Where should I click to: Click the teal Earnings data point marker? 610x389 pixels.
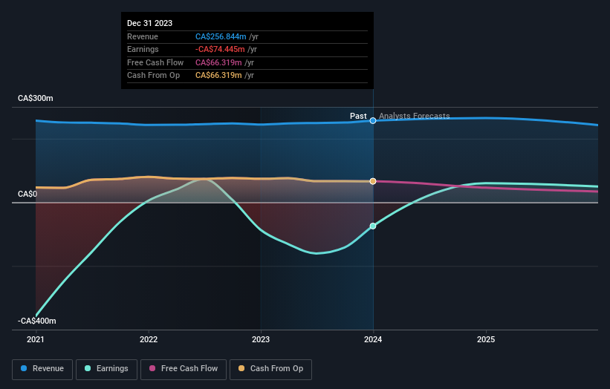(x=373, y=226)
